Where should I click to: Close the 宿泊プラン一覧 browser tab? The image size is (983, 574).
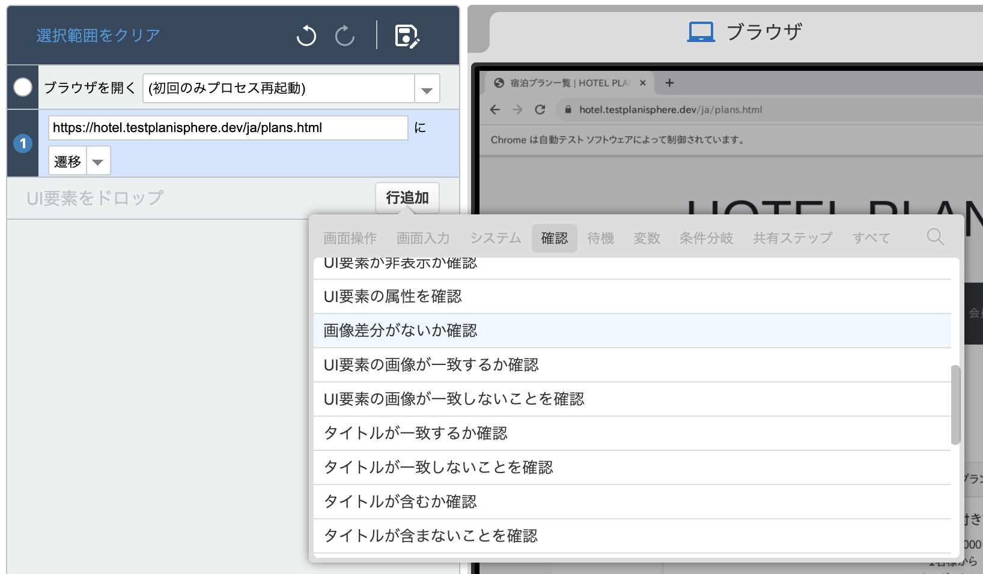click(x=643, y=83)
